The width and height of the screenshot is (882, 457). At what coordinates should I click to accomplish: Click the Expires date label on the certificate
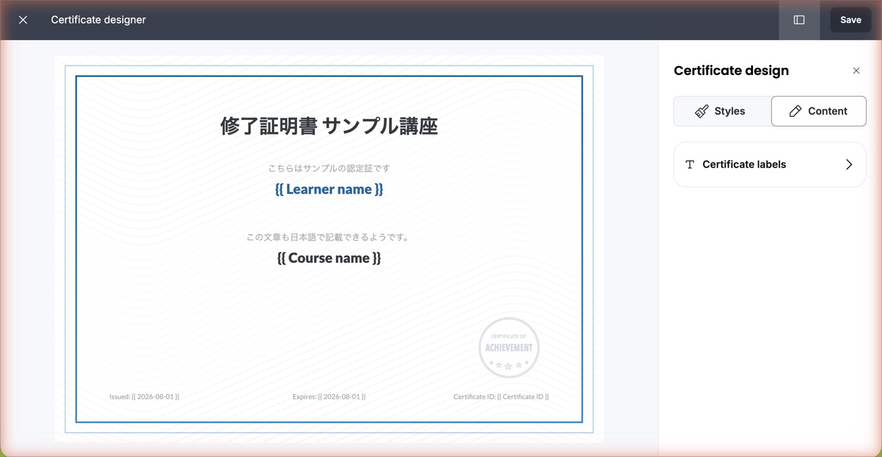click(329, 397)
